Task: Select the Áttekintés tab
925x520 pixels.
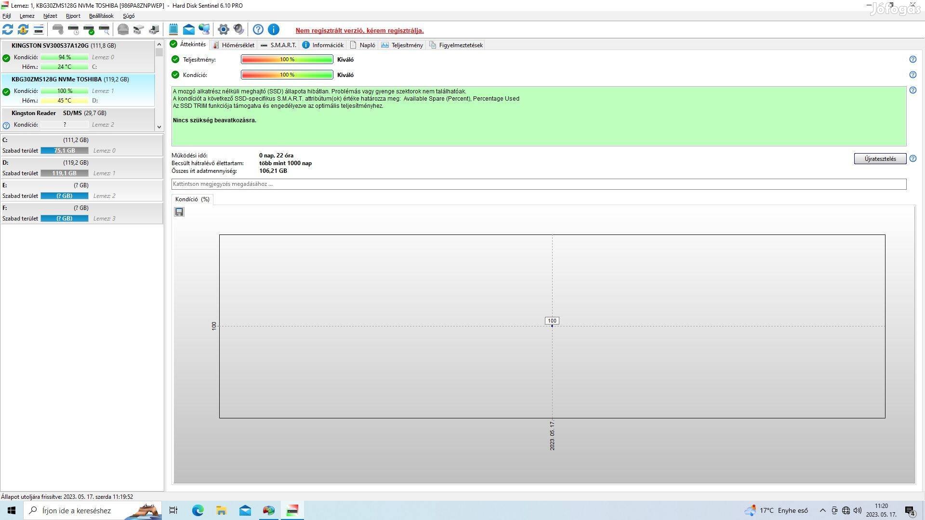Action: point(188,44)
